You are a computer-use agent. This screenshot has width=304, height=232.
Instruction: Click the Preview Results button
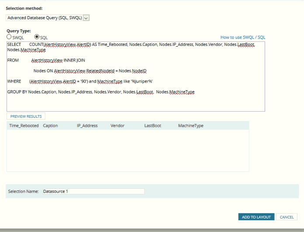coord(26,116)
